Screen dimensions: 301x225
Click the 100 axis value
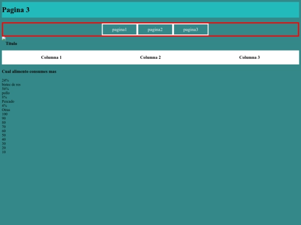pos(4,114)
